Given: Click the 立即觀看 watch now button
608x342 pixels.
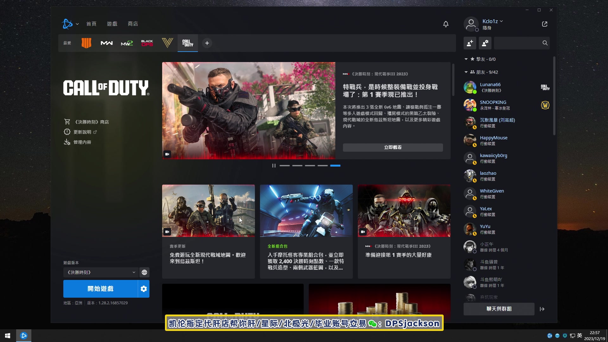Looking at the screenshot, I should tap(393, 148).
